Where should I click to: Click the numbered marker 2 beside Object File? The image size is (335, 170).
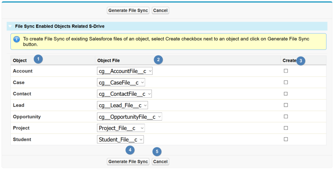pyautogui.click(x=158, y=60)
